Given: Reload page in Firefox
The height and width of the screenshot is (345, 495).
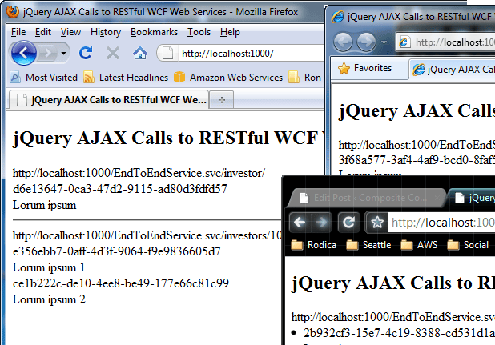Looking at the screenshot, I should (x=86, y=53).
